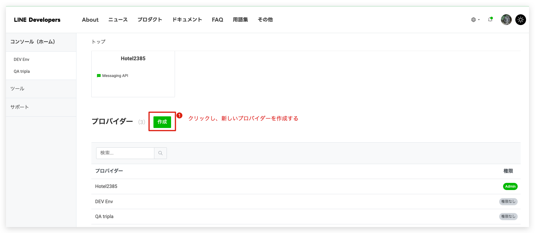The width and height of the screenshot is (535, 233).
Task: Open the user profile avatar
Action: coord(506,20)
